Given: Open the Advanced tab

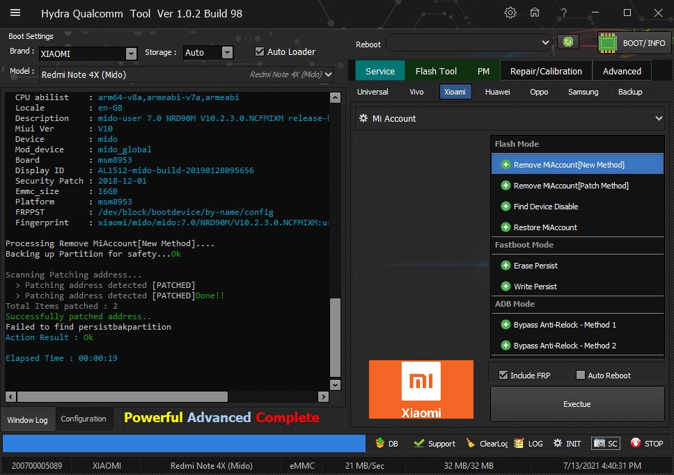Looking at the screenshot, I should click(x=622, y=71).
